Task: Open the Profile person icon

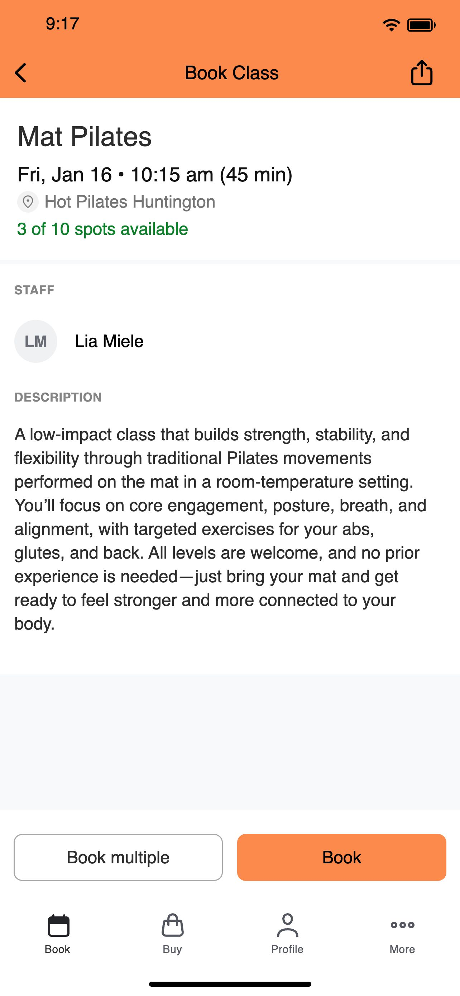Action: tap(287, 925)
